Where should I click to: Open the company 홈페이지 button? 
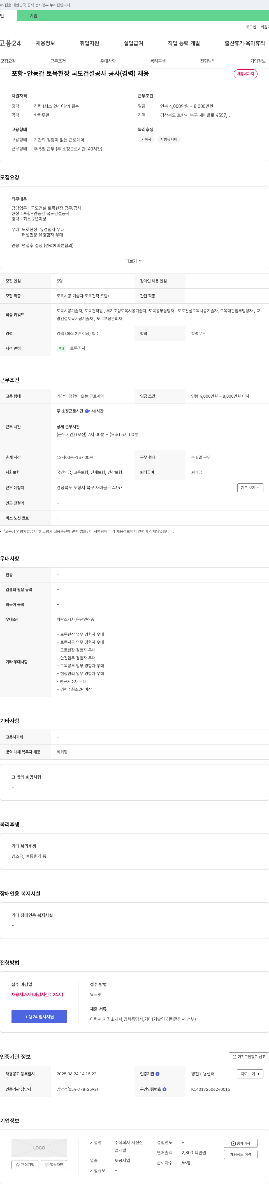pos(241,1143)
